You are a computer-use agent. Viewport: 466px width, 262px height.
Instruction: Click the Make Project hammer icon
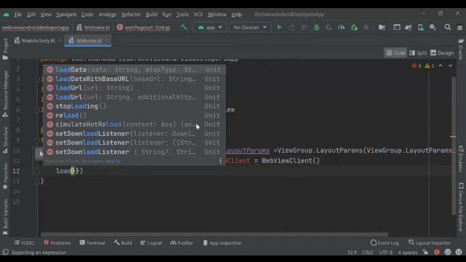pos(183,28)
